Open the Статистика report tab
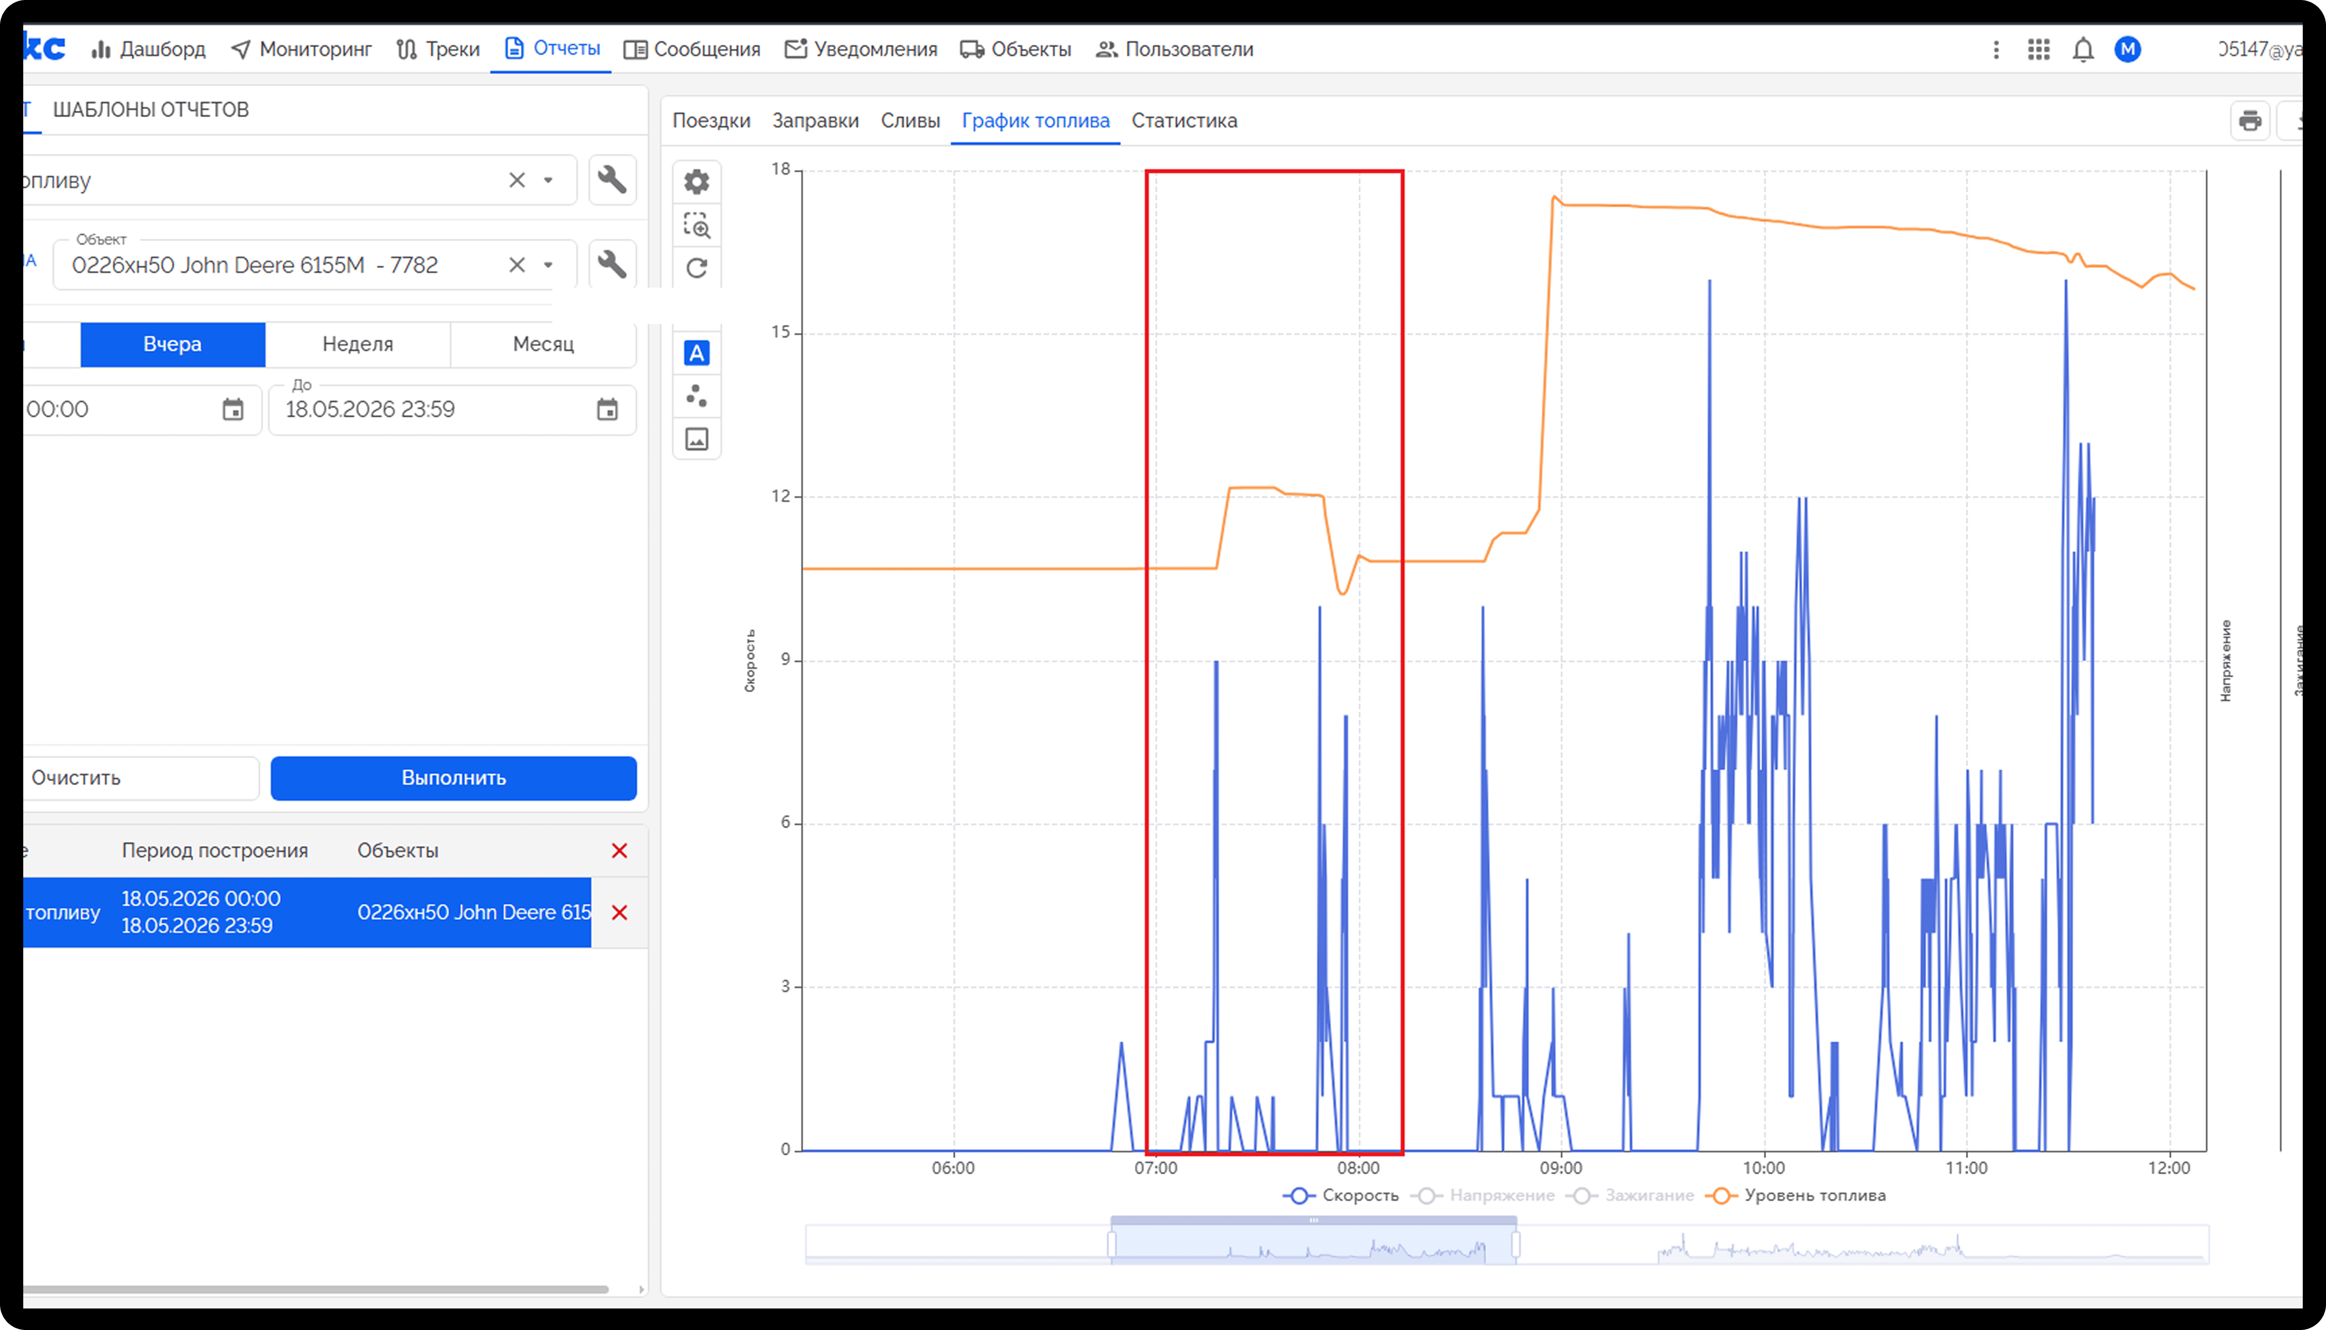 [x=1185, y=121]
